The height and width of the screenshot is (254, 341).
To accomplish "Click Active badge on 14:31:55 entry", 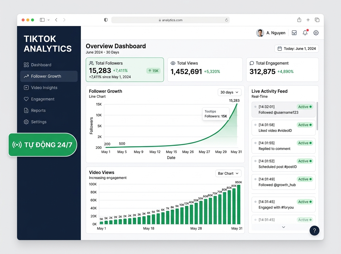I will pos(305,143).
